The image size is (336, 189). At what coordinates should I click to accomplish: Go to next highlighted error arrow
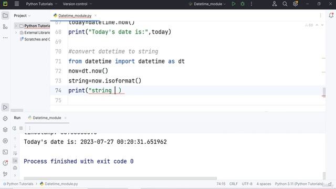click(322, 25)
